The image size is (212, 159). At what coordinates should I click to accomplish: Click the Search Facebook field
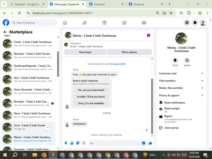pyautogui.click(x=34, y=22)
